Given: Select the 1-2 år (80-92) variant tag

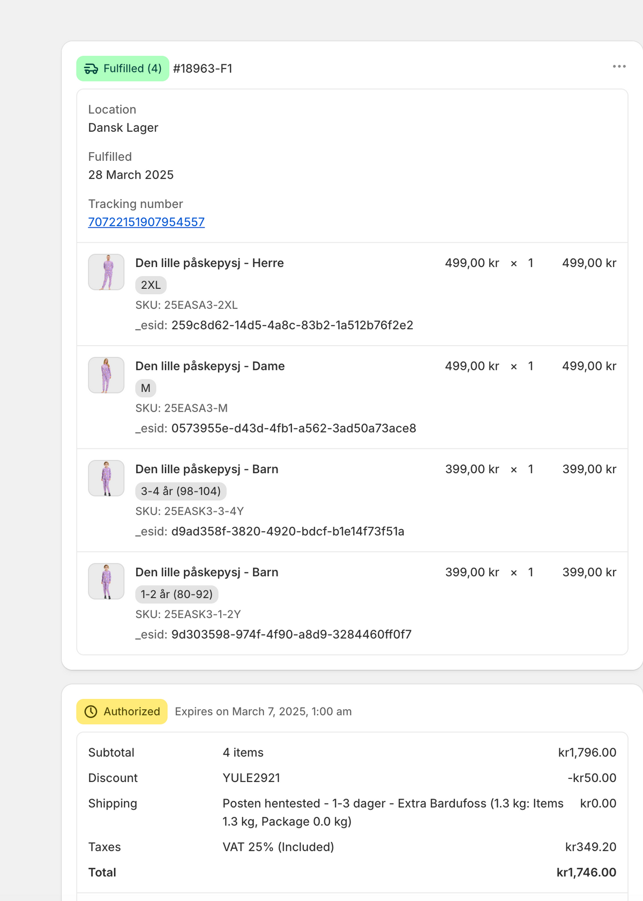Looking at the screenshot, I should (x=177, y=594).
